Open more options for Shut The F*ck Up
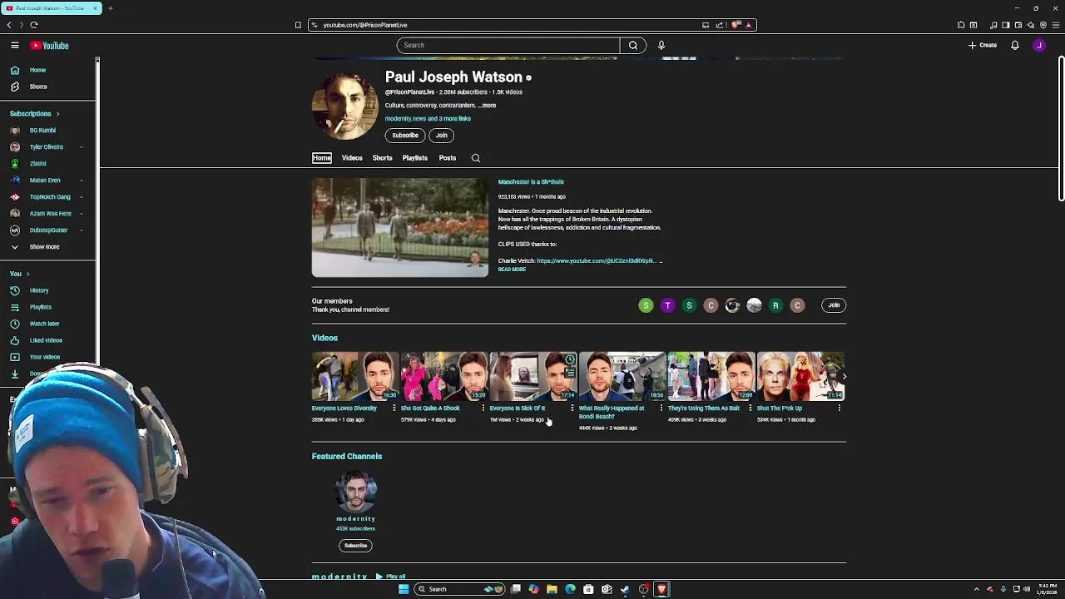This screenshot has height=599, width=1065. click(840, 408)
